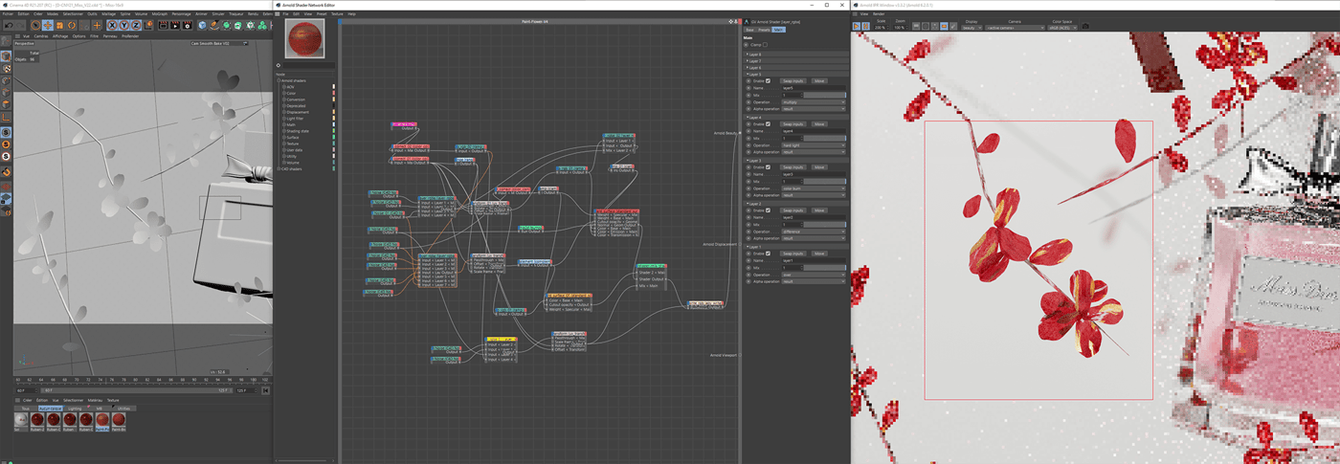Switch to the Lighting material tab
The width and height of the screenshot is (1340, 464).
point(75,409)
